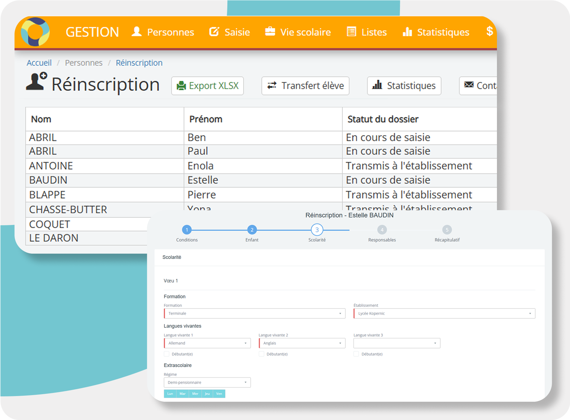The image size is (570, 420).
Task: Check Débutant(e) under Langue vivante 2
Action: click(x=261, y=354)
